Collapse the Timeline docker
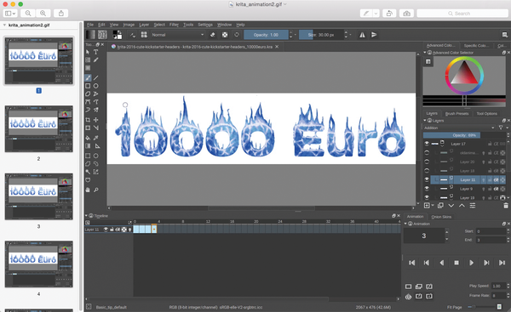Image resolution: width=511 pixels, height=312 pixels. point(86,216)
